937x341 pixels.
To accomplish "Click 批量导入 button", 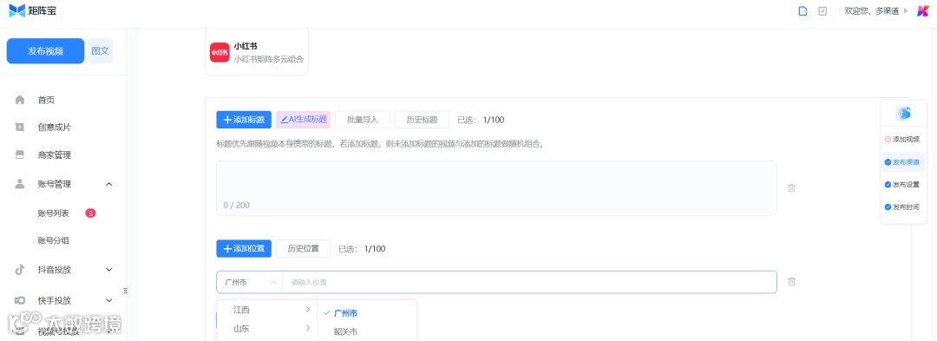I will 362,120.
